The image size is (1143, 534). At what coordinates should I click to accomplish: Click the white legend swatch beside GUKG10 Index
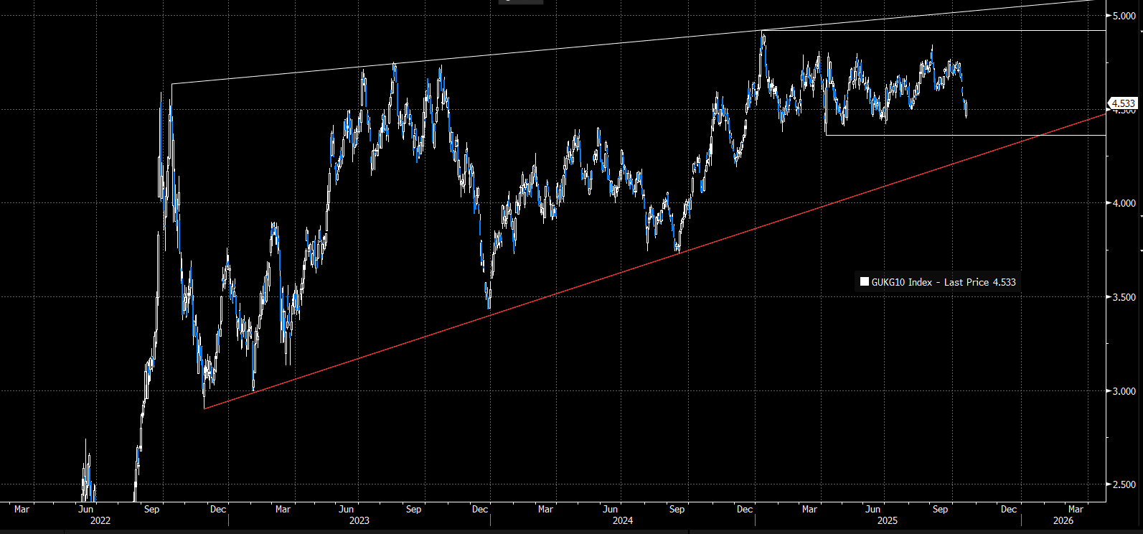[x=865, y=282]
